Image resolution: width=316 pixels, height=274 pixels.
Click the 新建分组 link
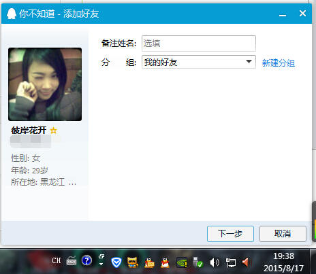279,63
